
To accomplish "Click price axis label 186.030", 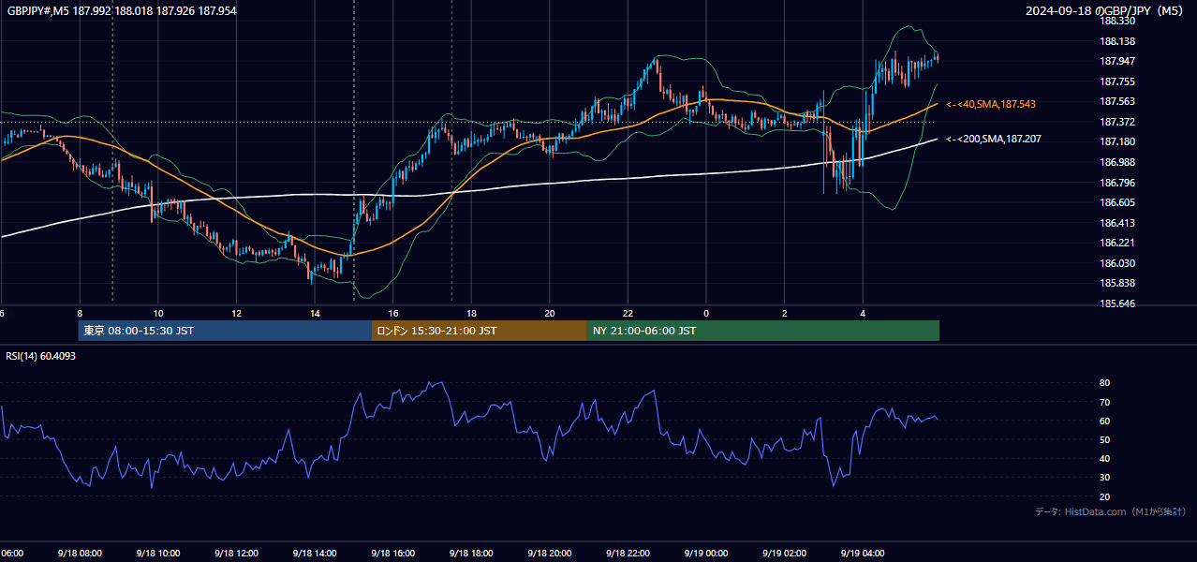I will (1117, 263).
